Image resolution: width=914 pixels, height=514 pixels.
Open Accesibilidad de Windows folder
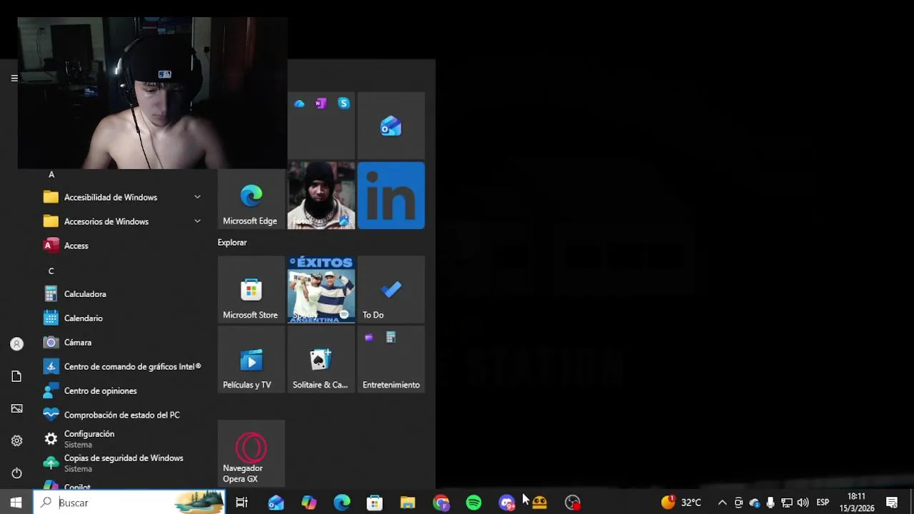tap(123, 197)
